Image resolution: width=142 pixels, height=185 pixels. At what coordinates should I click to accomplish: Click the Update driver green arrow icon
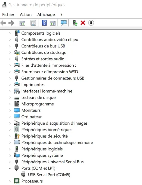pyautogui.click(x=75, y=23)
